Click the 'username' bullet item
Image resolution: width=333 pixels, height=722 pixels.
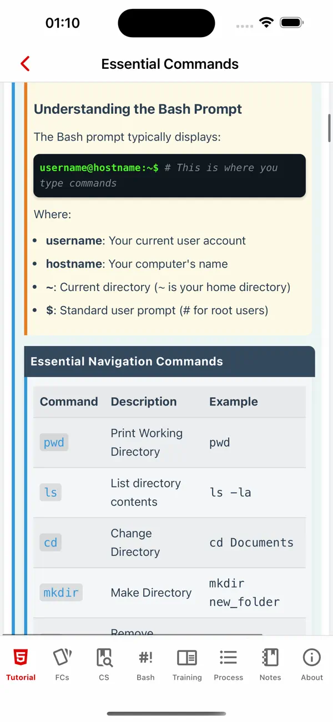click(146, 240)
